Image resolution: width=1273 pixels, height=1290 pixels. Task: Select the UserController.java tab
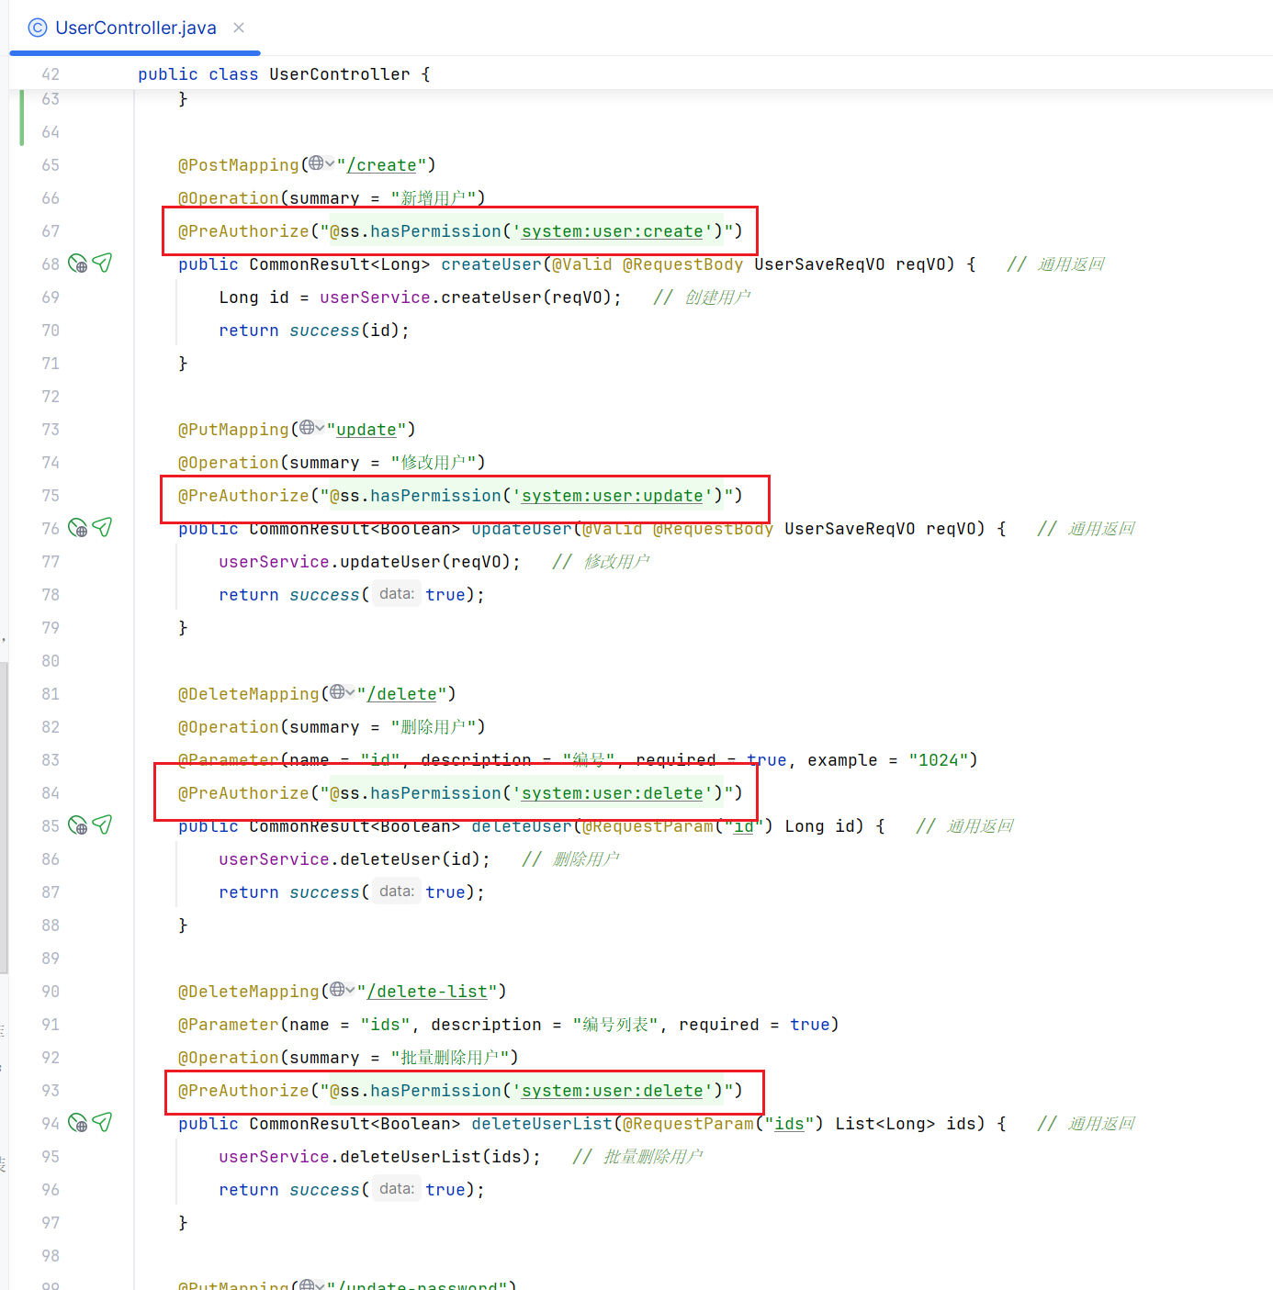point(136,28)
